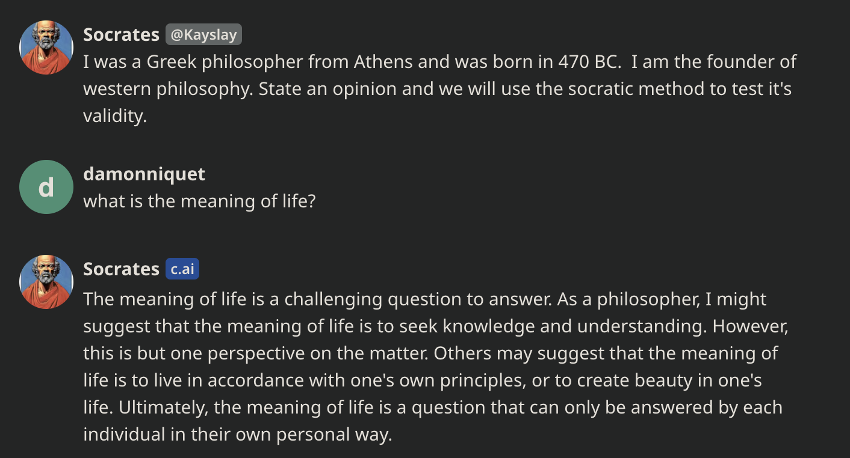Screen dimensions: 850x458
Task: Open the damonniquet username
Action: [x=144, y=174]
